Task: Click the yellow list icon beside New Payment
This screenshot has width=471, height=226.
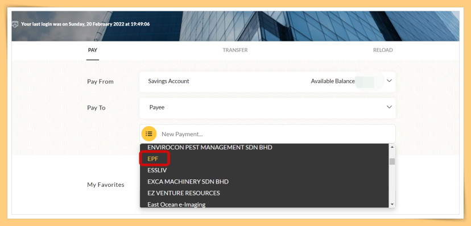Action: [149, 133]
